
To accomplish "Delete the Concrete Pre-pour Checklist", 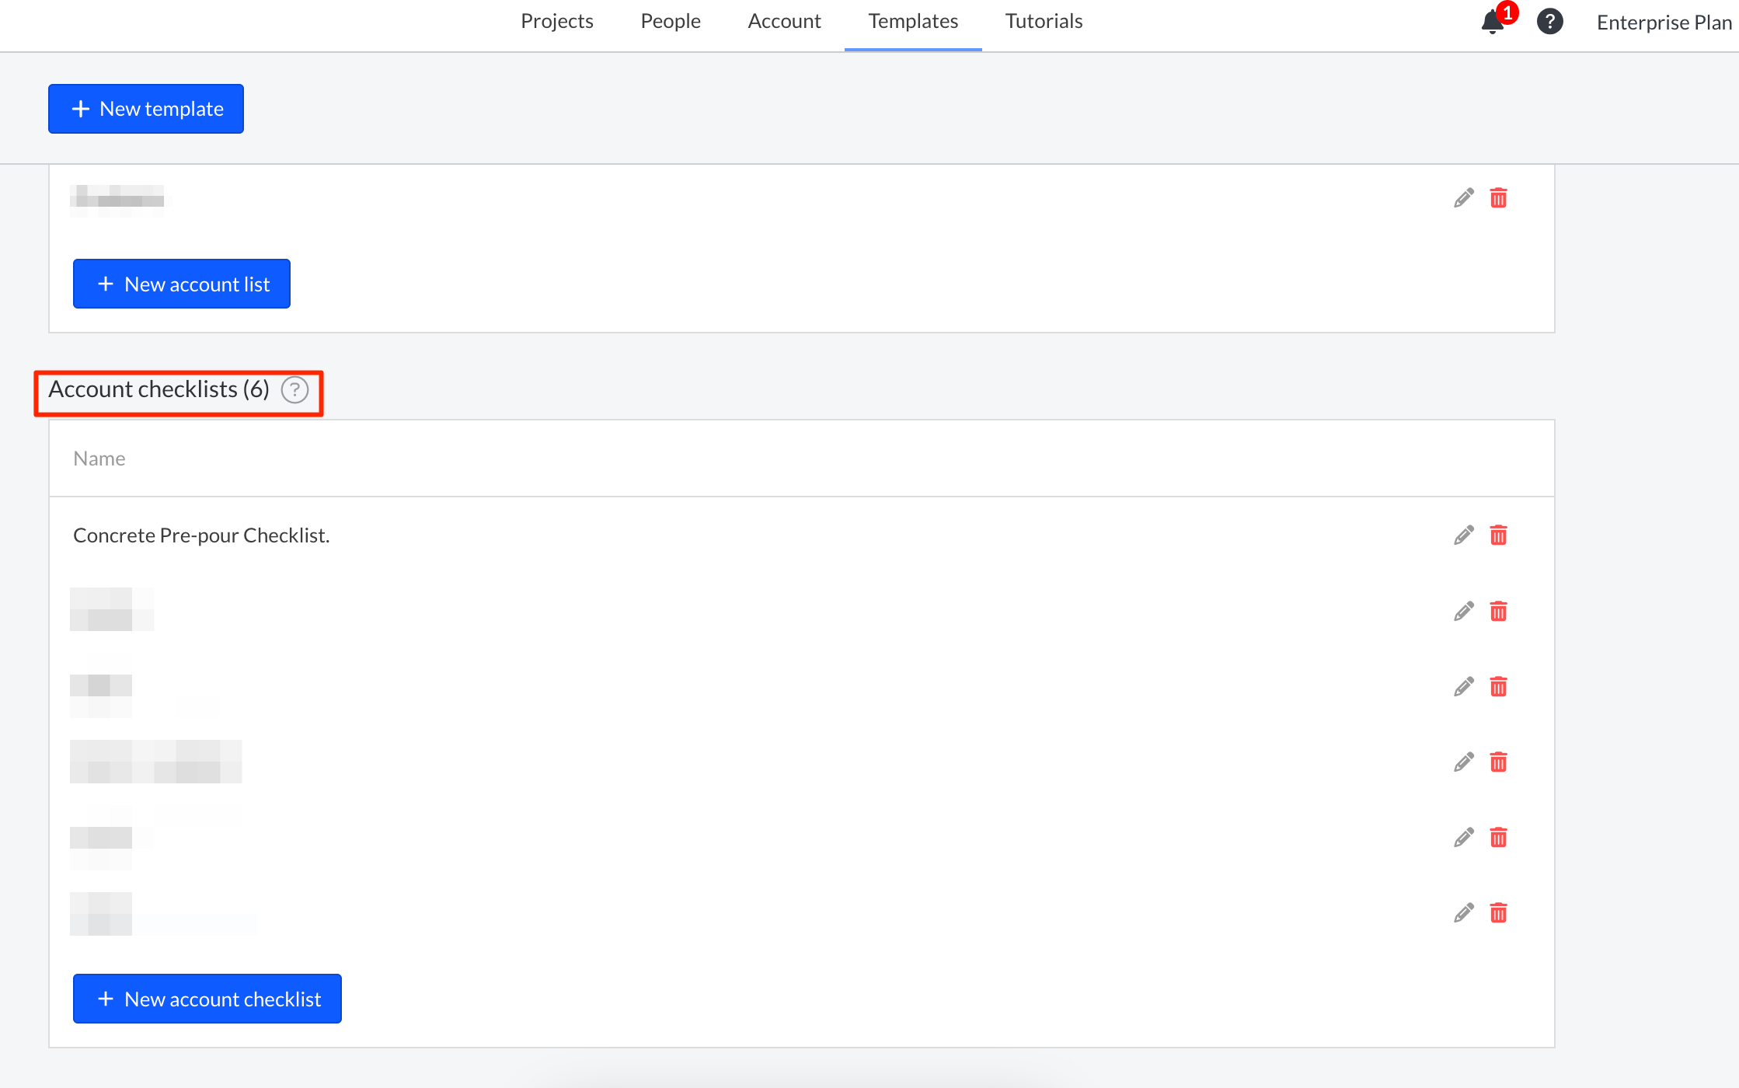I will coord(1500,535).
